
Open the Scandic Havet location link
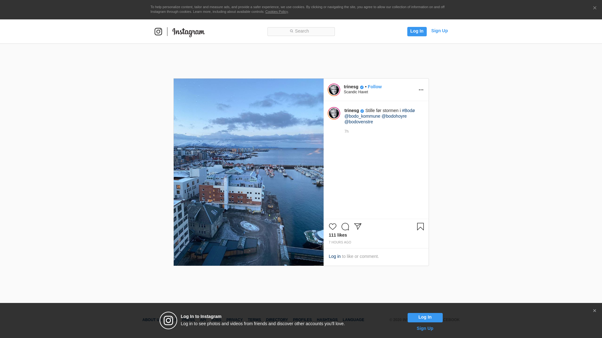pyautogui.click(x=356, y=92)
